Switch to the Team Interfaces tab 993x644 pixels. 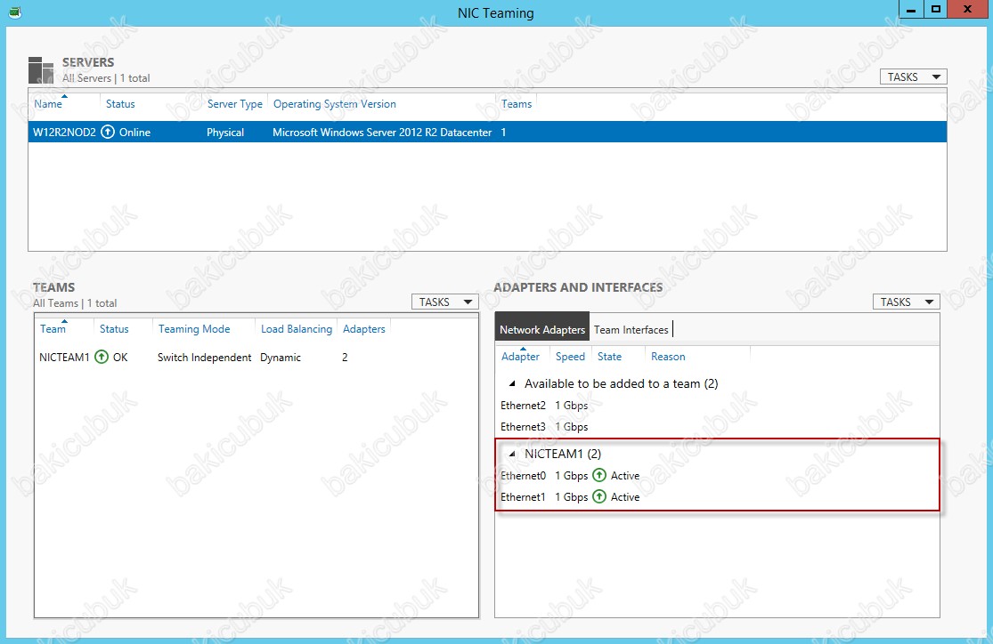pos(631,329)
